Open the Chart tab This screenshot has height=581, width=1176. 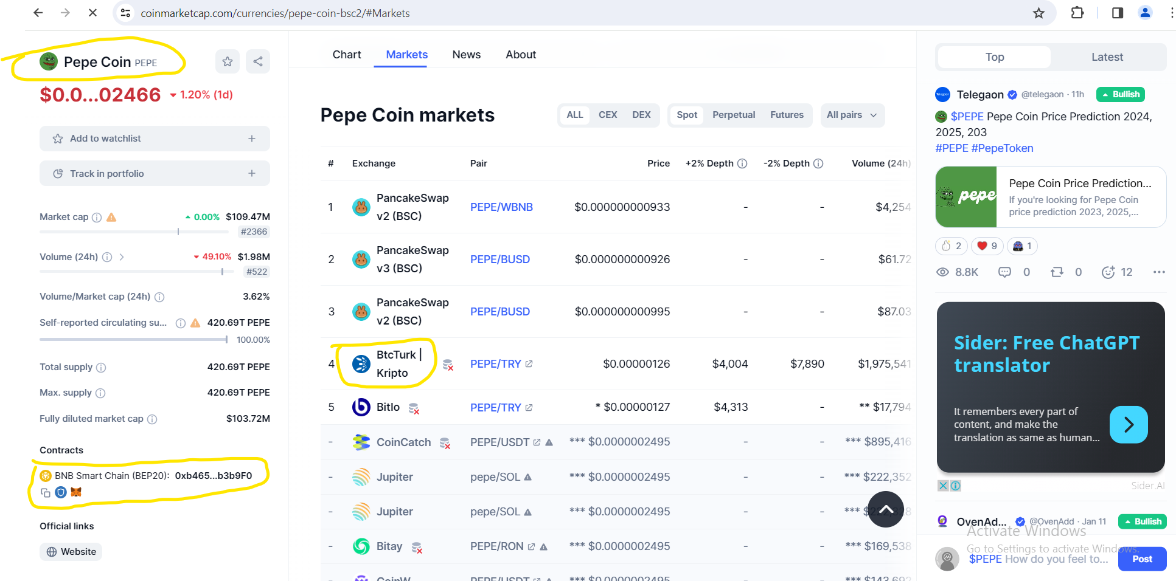pyautogui.click(x=347, y=55)
